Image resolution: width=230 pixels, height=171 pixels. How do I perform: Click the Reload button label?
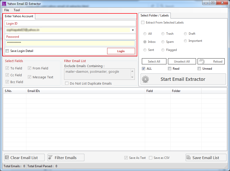coord(218,62)
